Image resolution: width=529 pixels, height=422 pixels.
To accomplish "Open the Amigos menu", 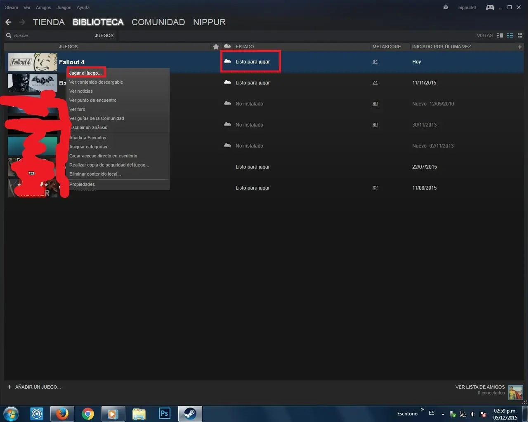I will point(43,7).
